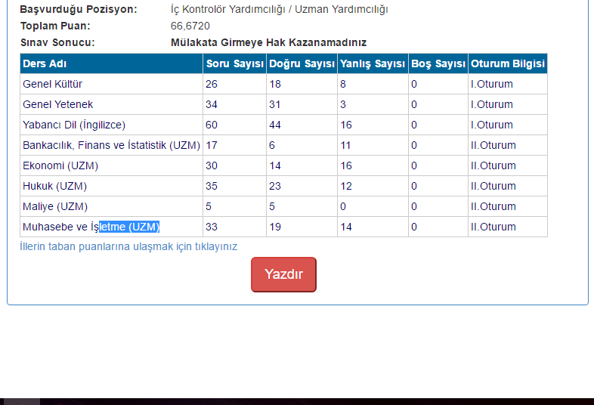Click Soru Sayısı value 33 for Muhasebe row

click(x=212, y=227)
